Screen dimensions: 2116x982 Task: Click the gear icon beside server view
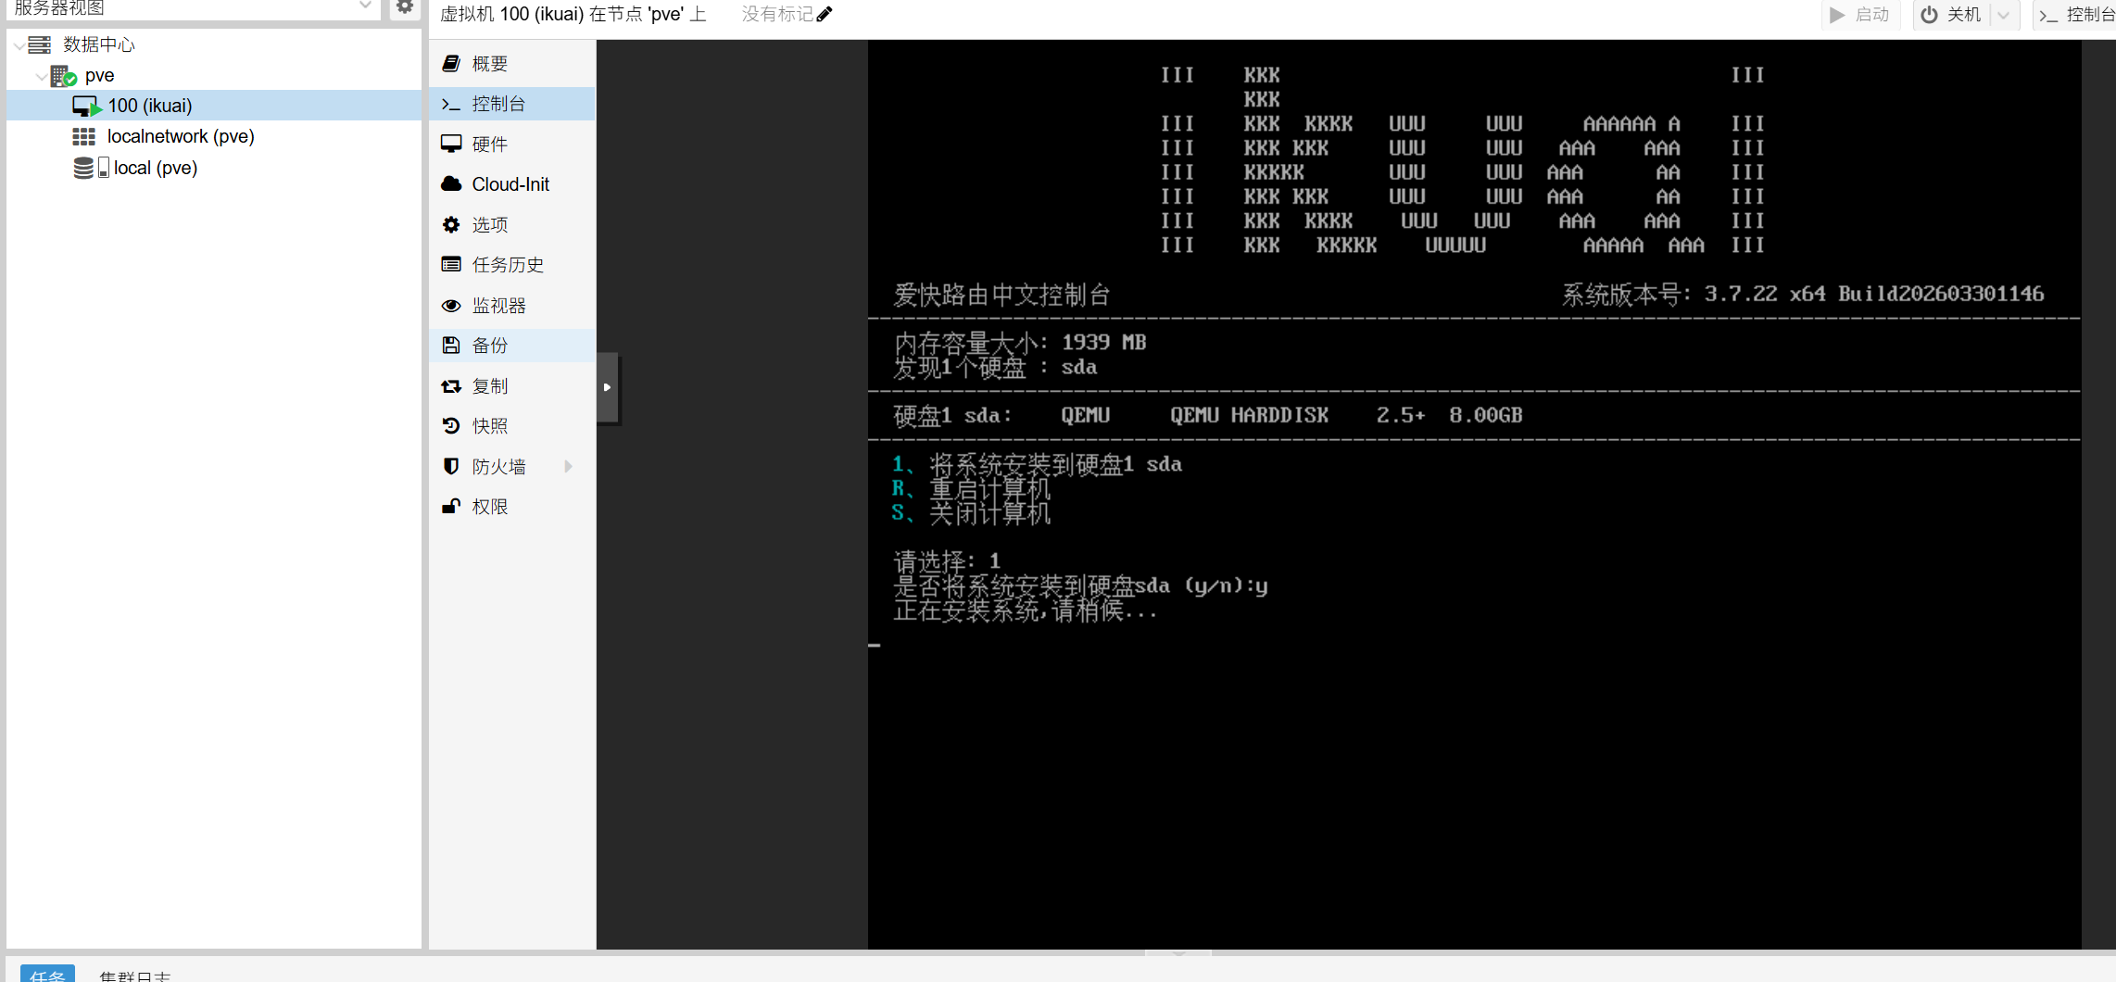pos(405,7)
